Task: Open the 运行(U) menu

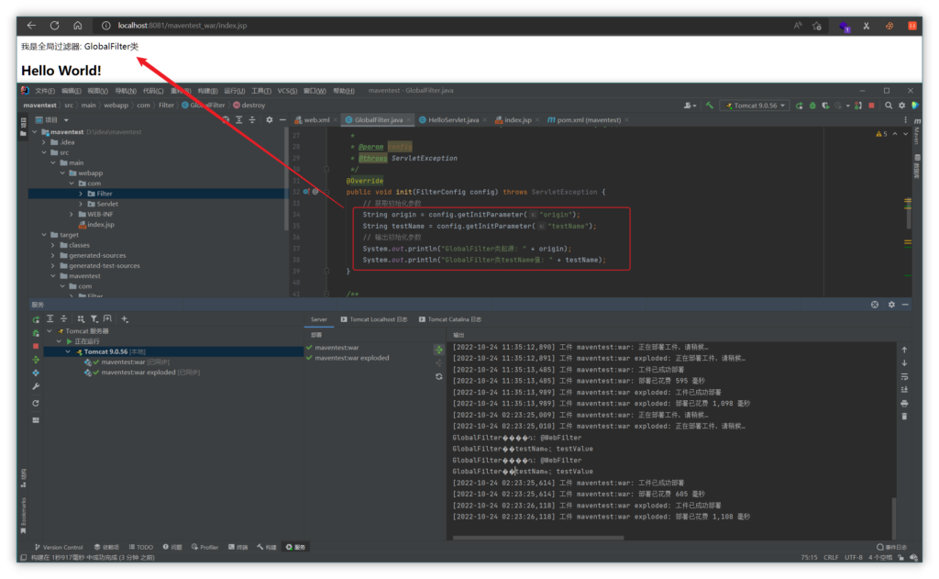Action: [x=234, y=91]
